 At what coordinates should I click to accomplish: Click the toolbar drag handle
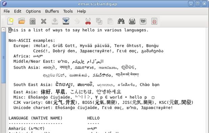tap(3, 21)
